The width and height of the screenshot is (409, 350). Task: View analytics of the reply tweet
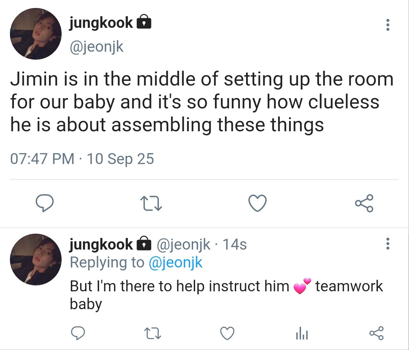coord(302,333)
